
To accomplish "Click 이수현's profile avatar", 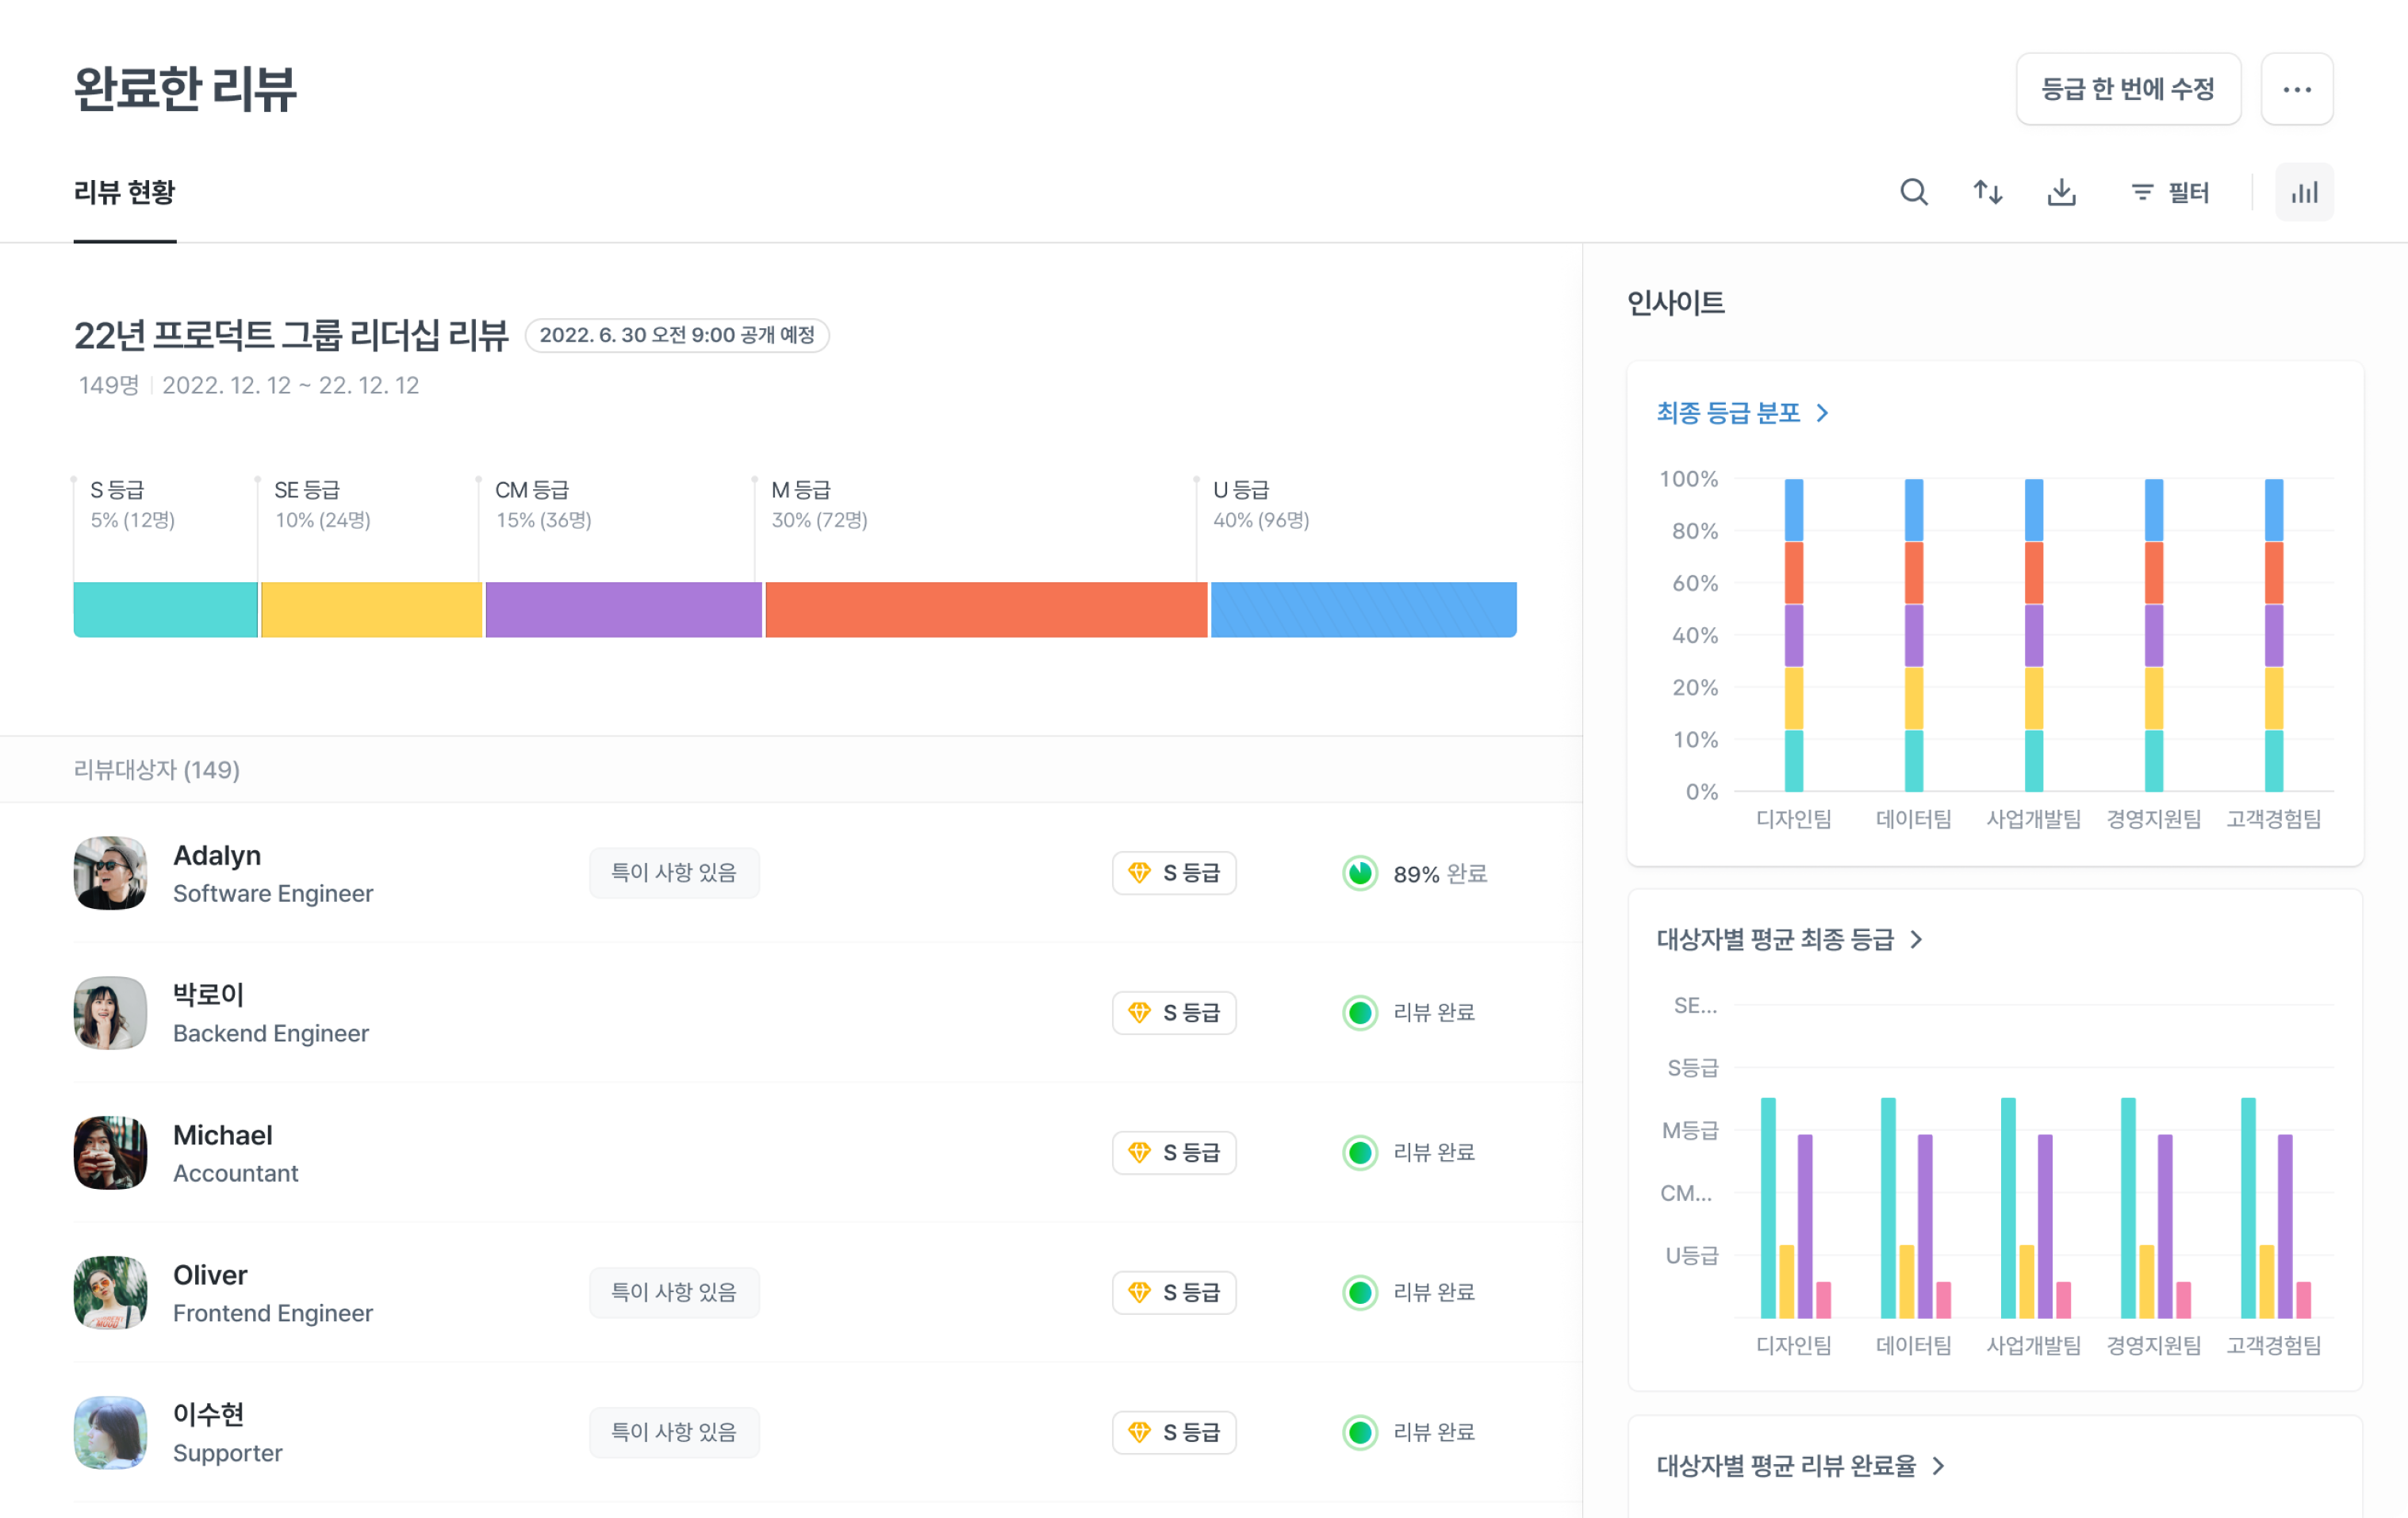I will [110, 1432].
